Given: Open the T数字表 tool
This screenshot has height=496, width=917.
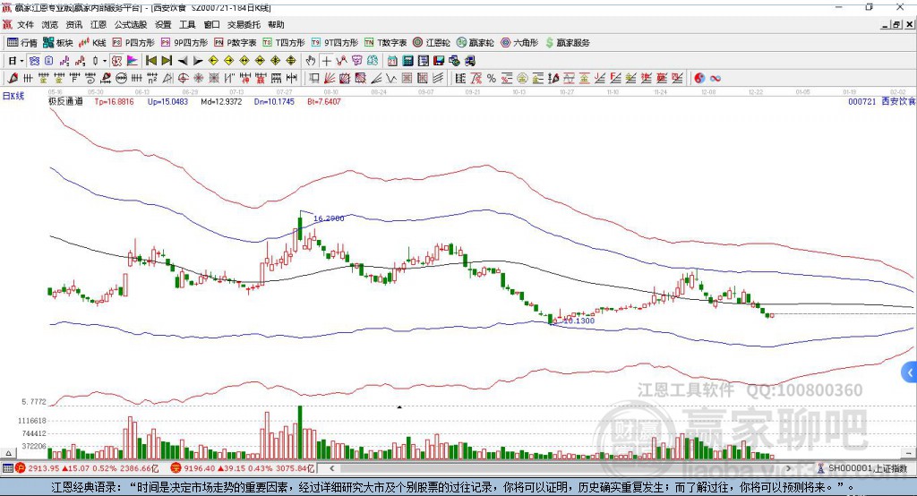Looking at the screenshot, I should pos(385,43).
